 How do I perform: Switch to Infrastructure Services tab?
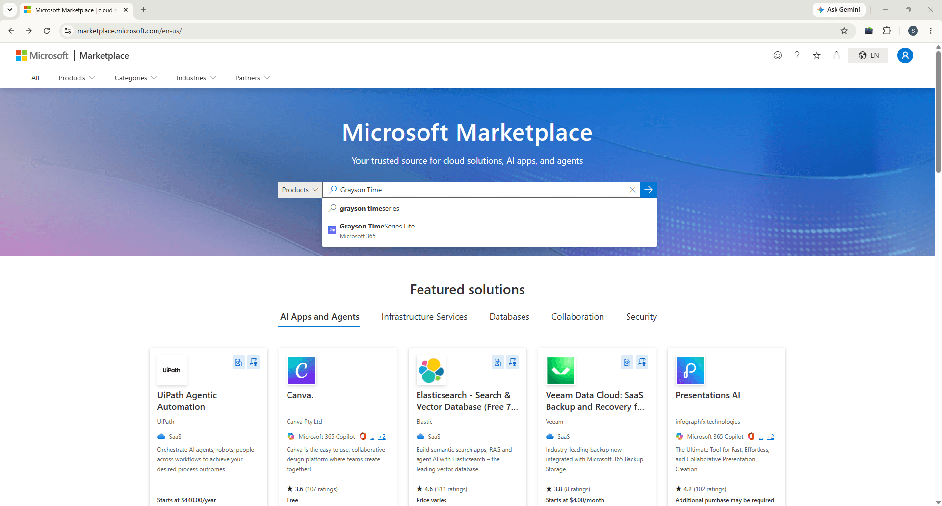pyautogui.click(x=424, y=317)
